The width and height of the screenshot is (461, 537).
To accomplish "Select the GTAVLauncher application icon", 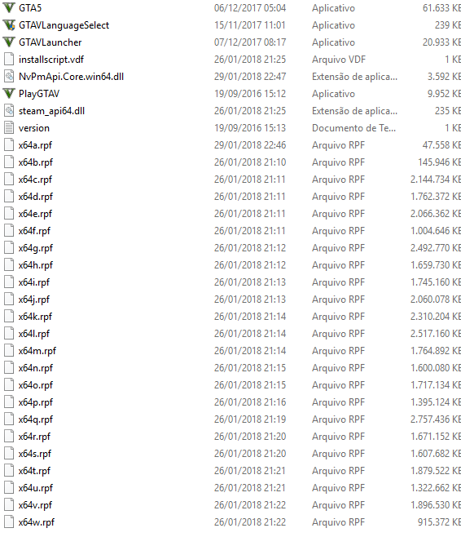I will (9, 42).
